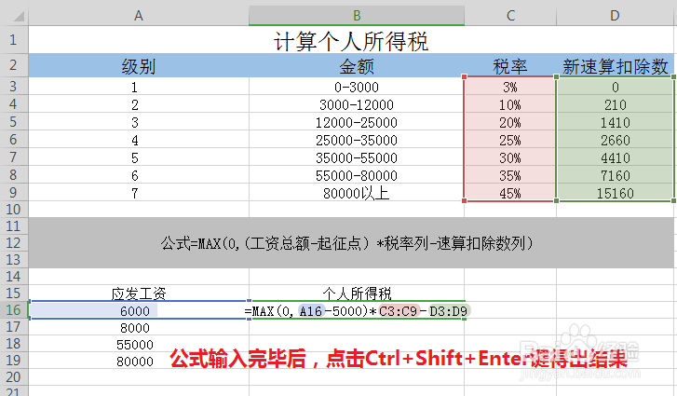Click the 应发工资 label cell
Screen dimensions: 677x396
(x=139, y=294)
